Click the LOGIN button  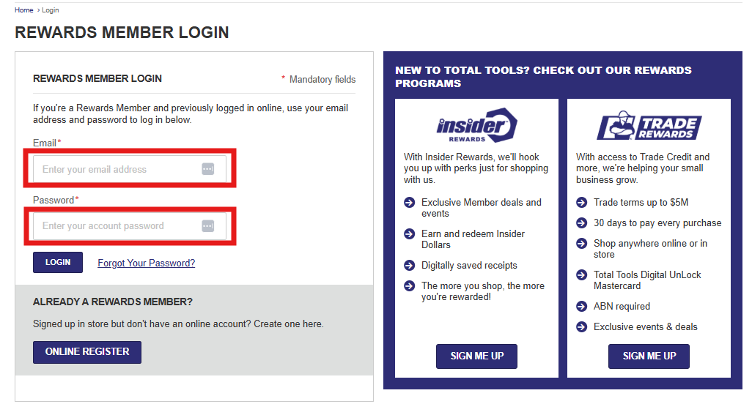pos(58,262)
